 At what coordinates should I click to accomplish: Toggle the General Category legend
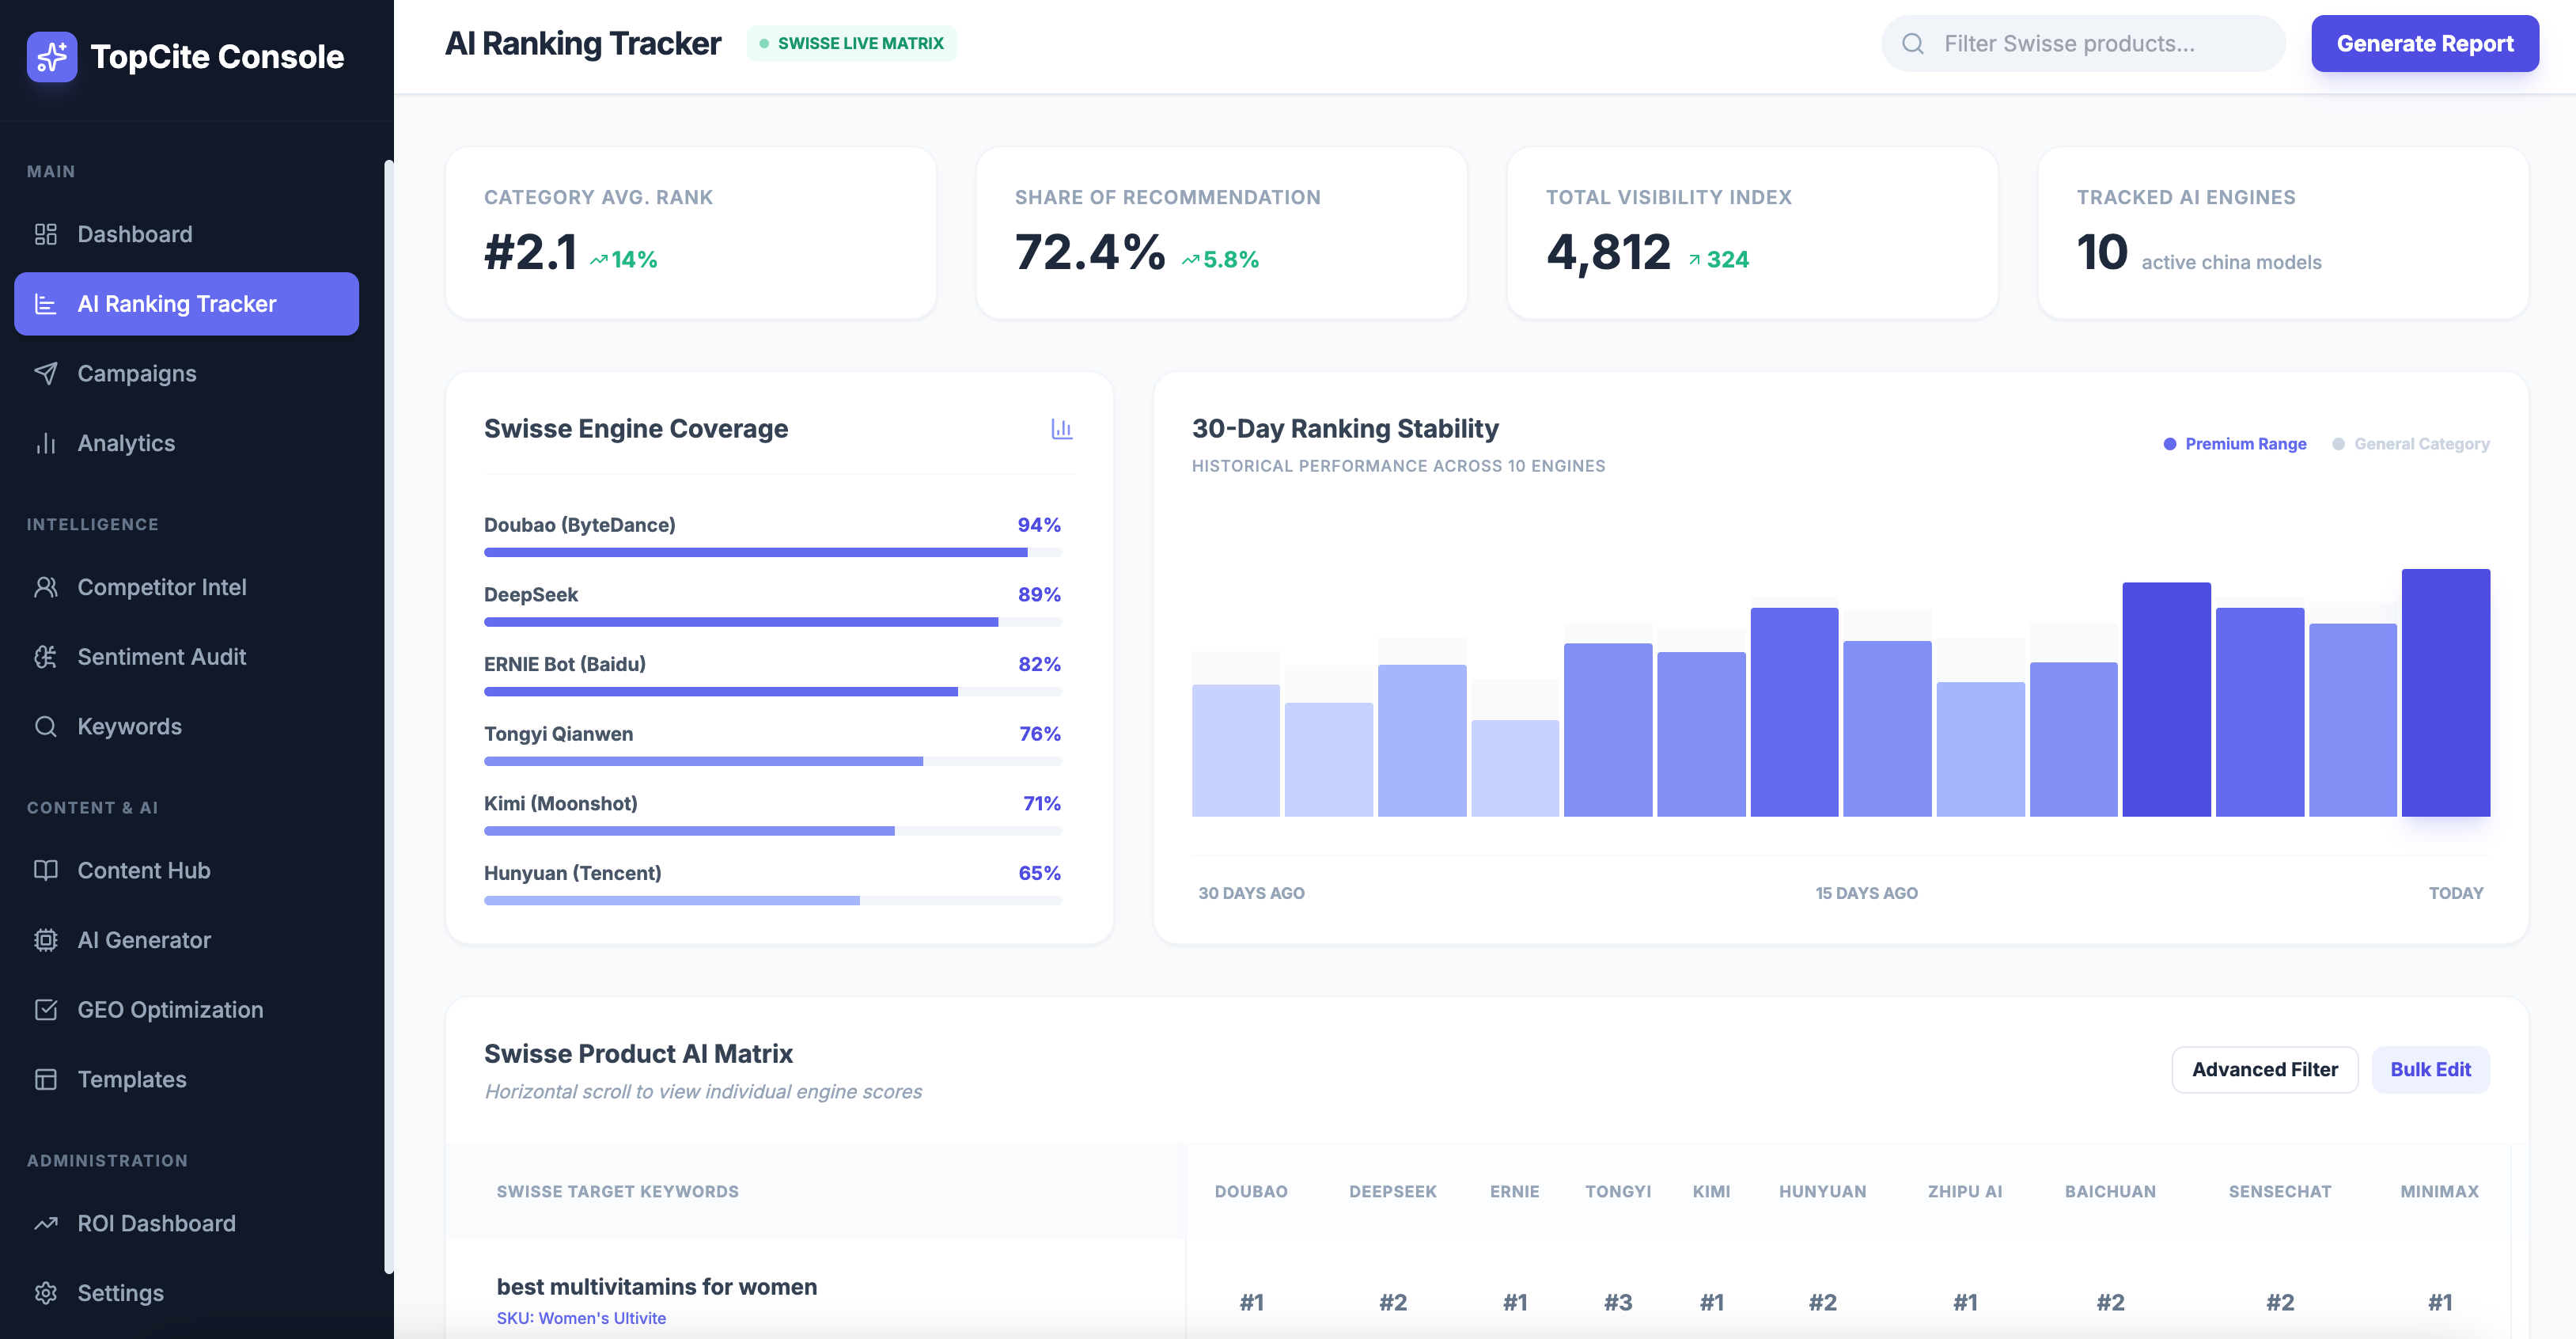click(x=2410, y=443)
